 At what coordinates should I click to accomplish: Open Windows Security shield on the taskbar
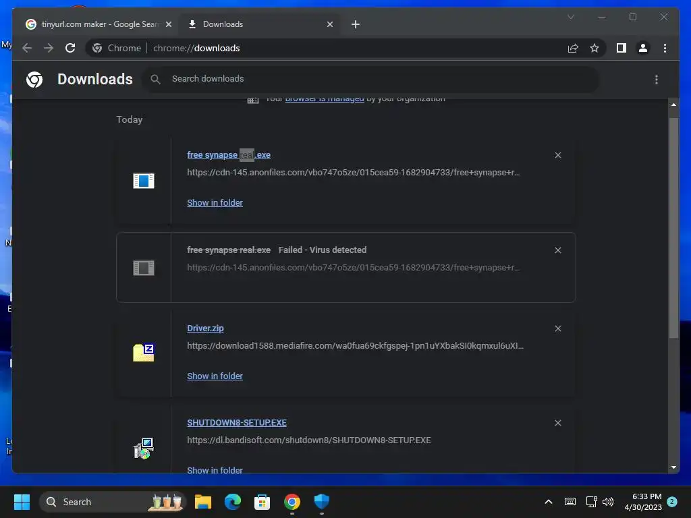322,502
